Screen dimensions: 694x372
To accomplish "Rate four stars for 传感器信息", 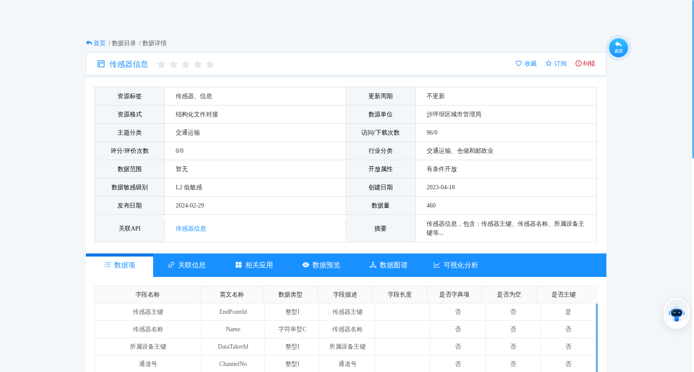I will 198,64.
